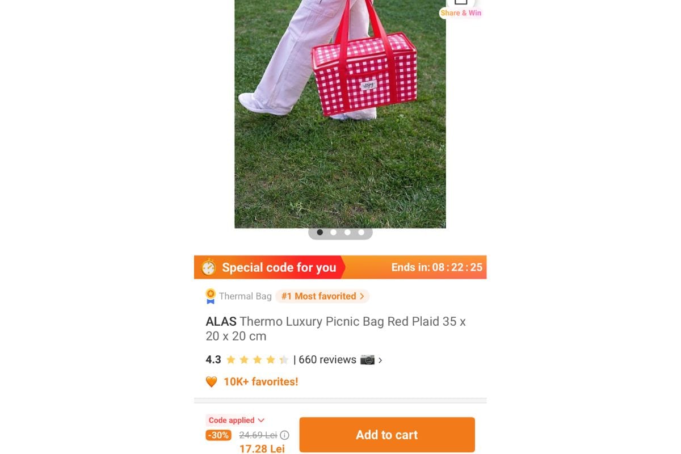Open review photos via camera icon
This screenshot has width=681, height=454.
pyautogui.click(x=367, y=360)
